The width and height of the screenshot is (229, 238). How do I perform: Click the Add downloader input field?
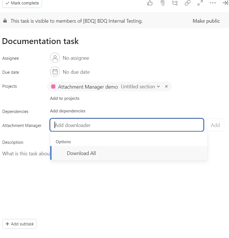point(127,125)
